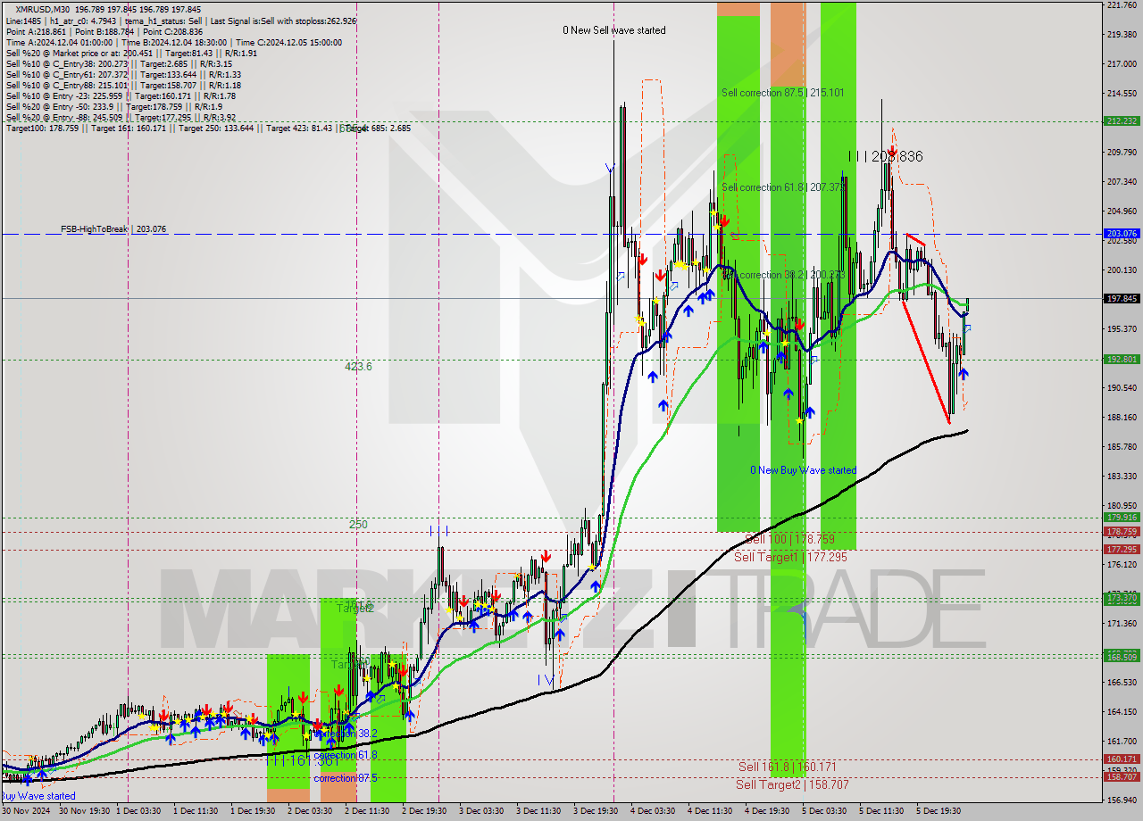Click the 221.780 price scale value

1122,5
